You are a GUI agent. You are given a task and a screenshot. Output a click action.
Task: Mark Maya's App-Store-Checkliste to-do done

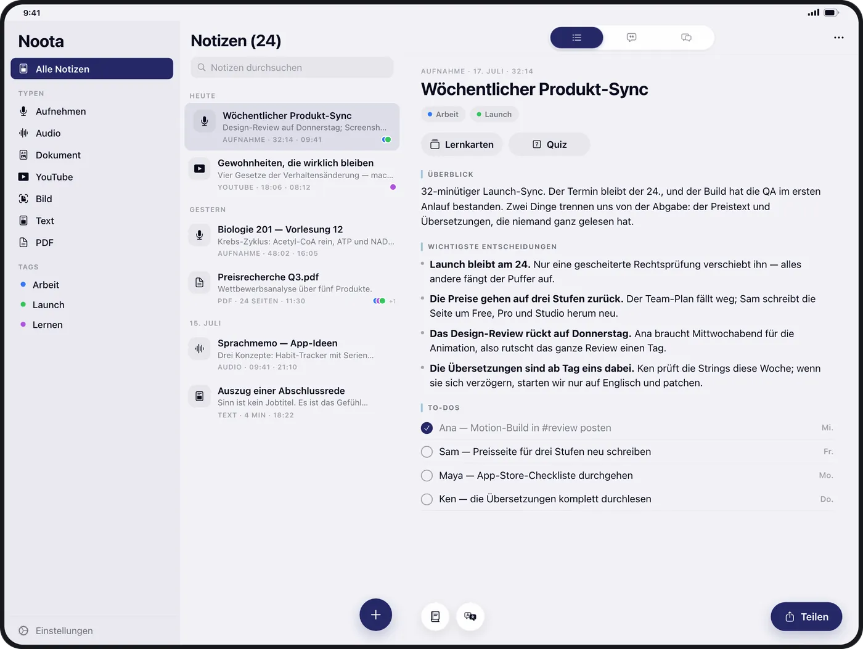(427, 475)
